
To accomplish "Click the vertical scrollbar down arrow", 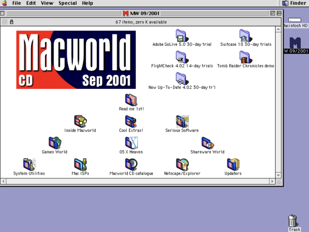I will 278,175.
